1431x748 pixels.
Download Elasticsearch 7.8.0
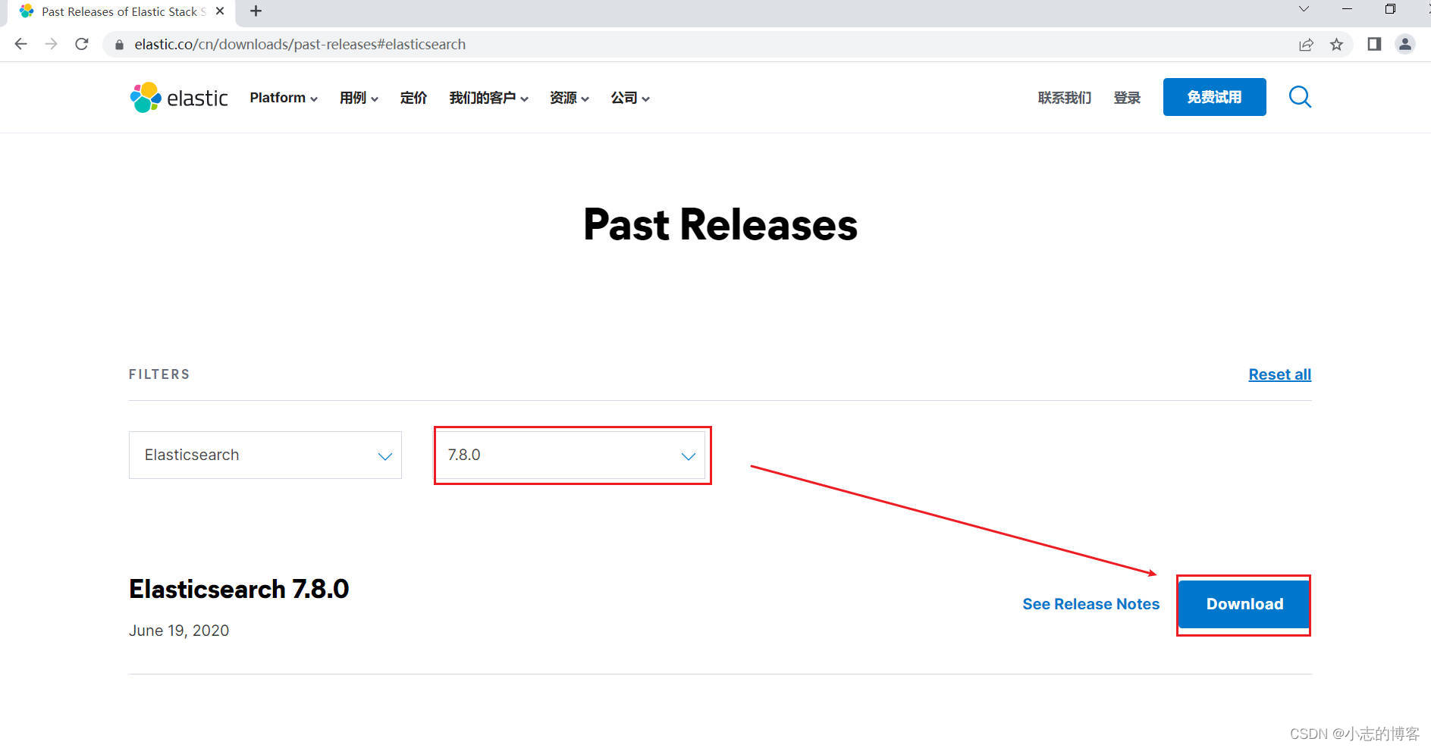coord(1244,604)
